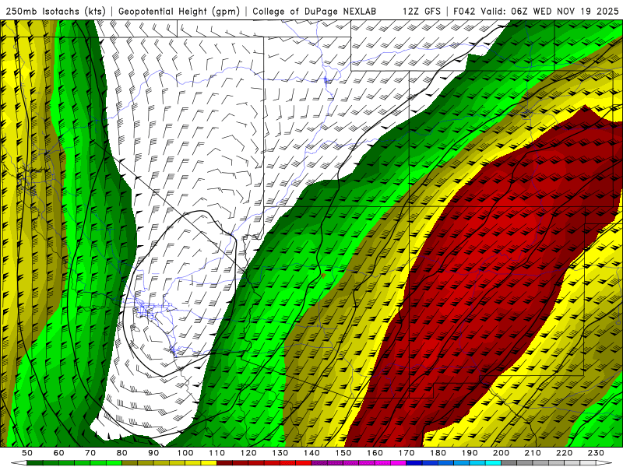Click the 140 knot legend label

pos(311,453)
